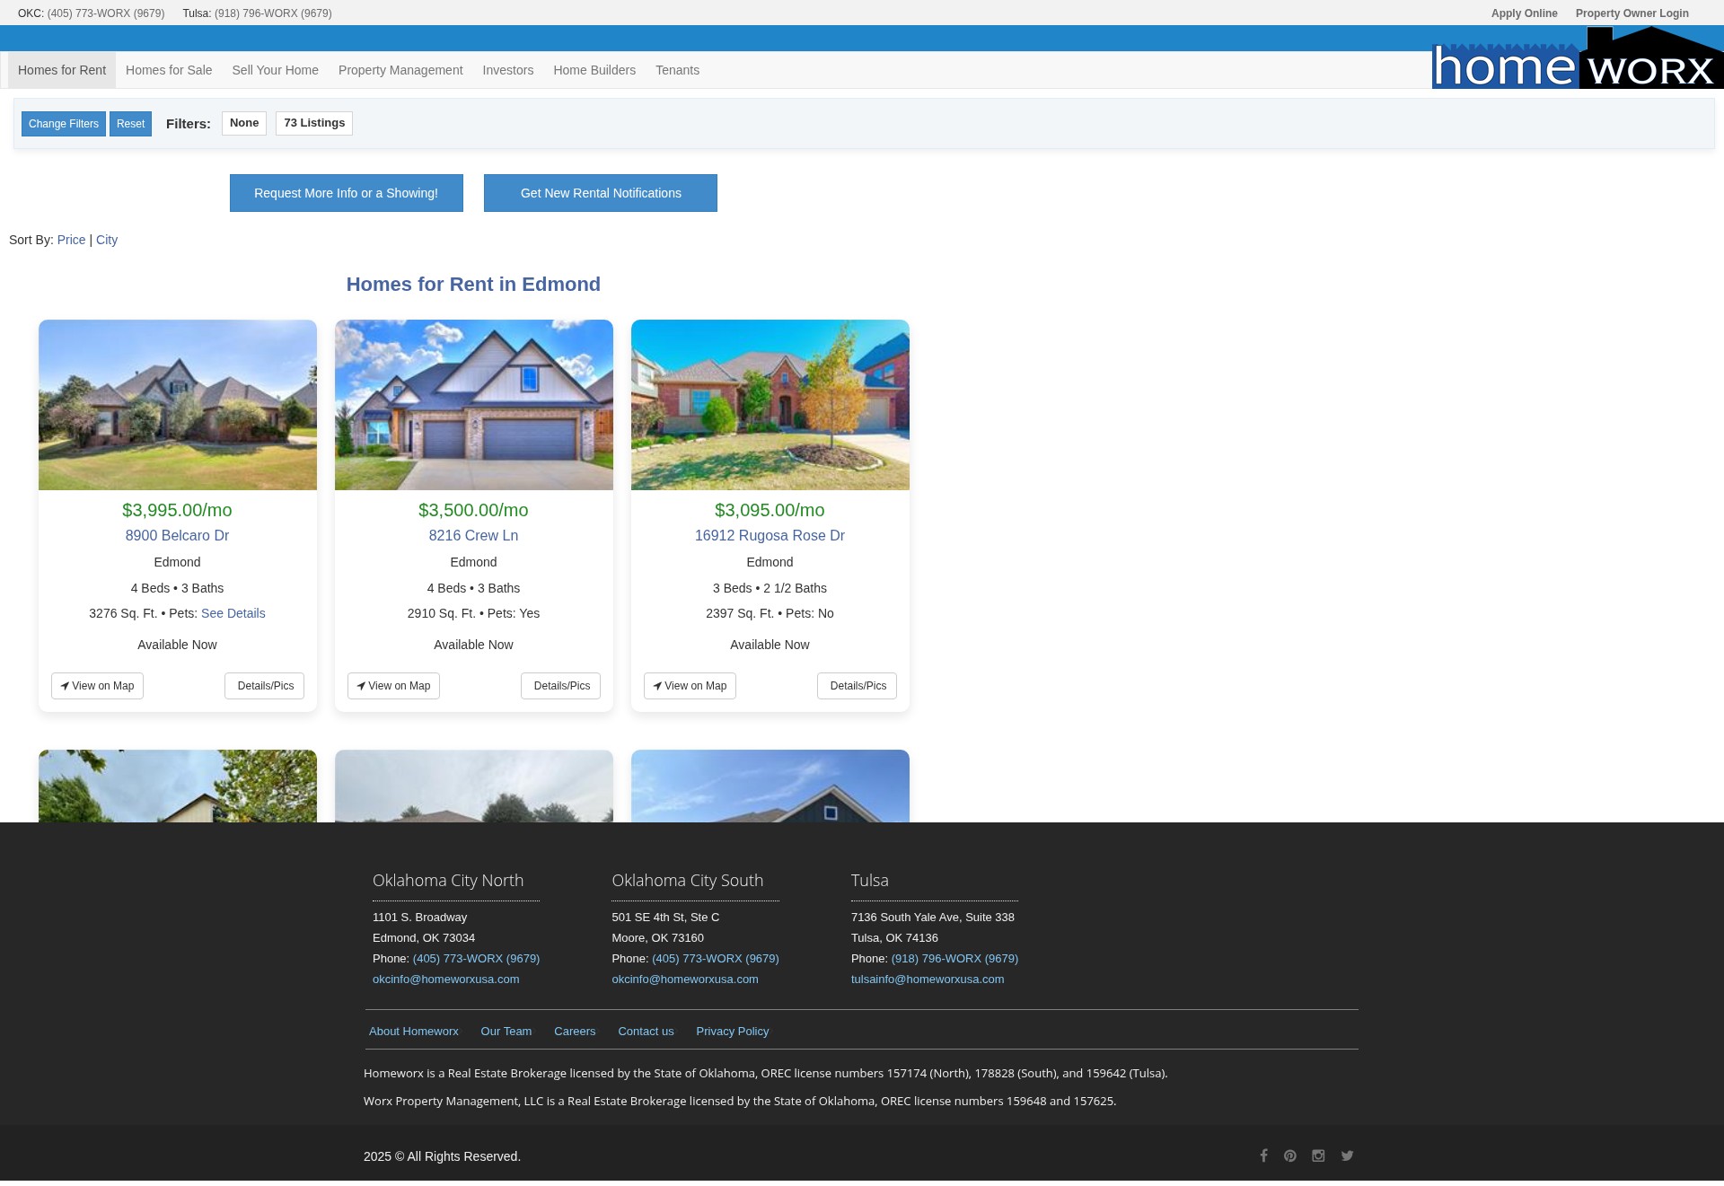
Task: Open Property Management menu
Action: (x=400, y=70)
